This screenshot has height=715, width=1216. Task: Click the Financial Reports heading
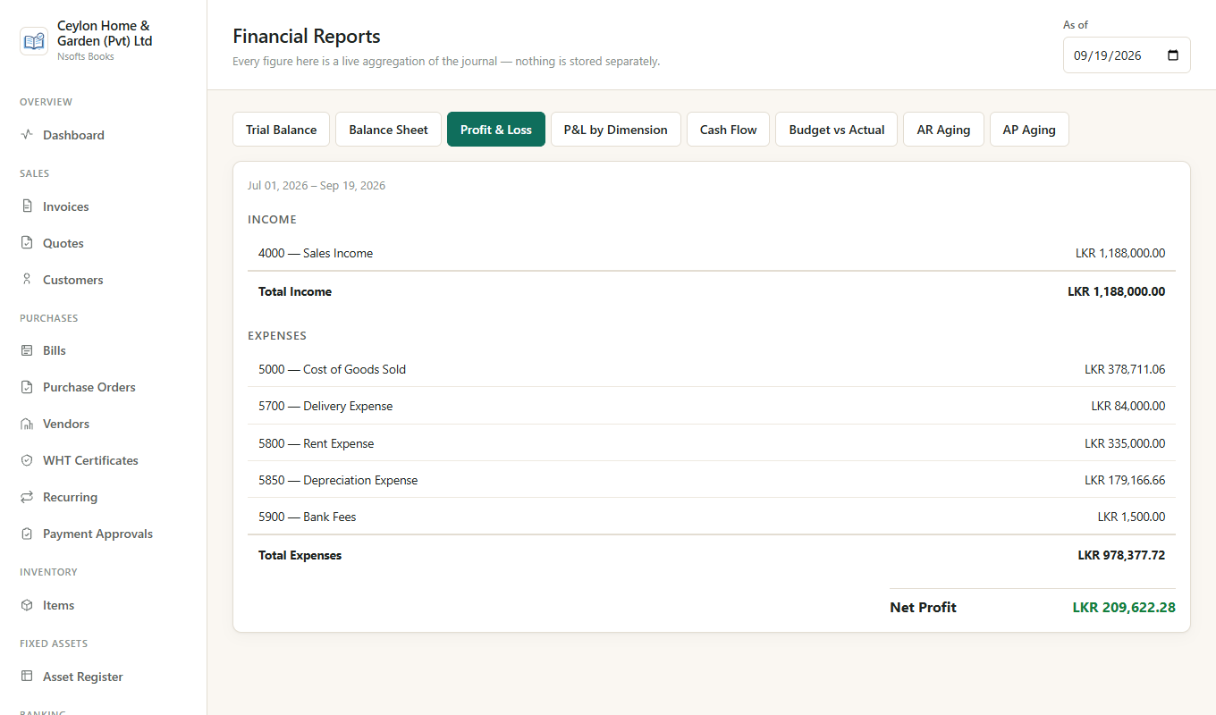coord(307,37)
